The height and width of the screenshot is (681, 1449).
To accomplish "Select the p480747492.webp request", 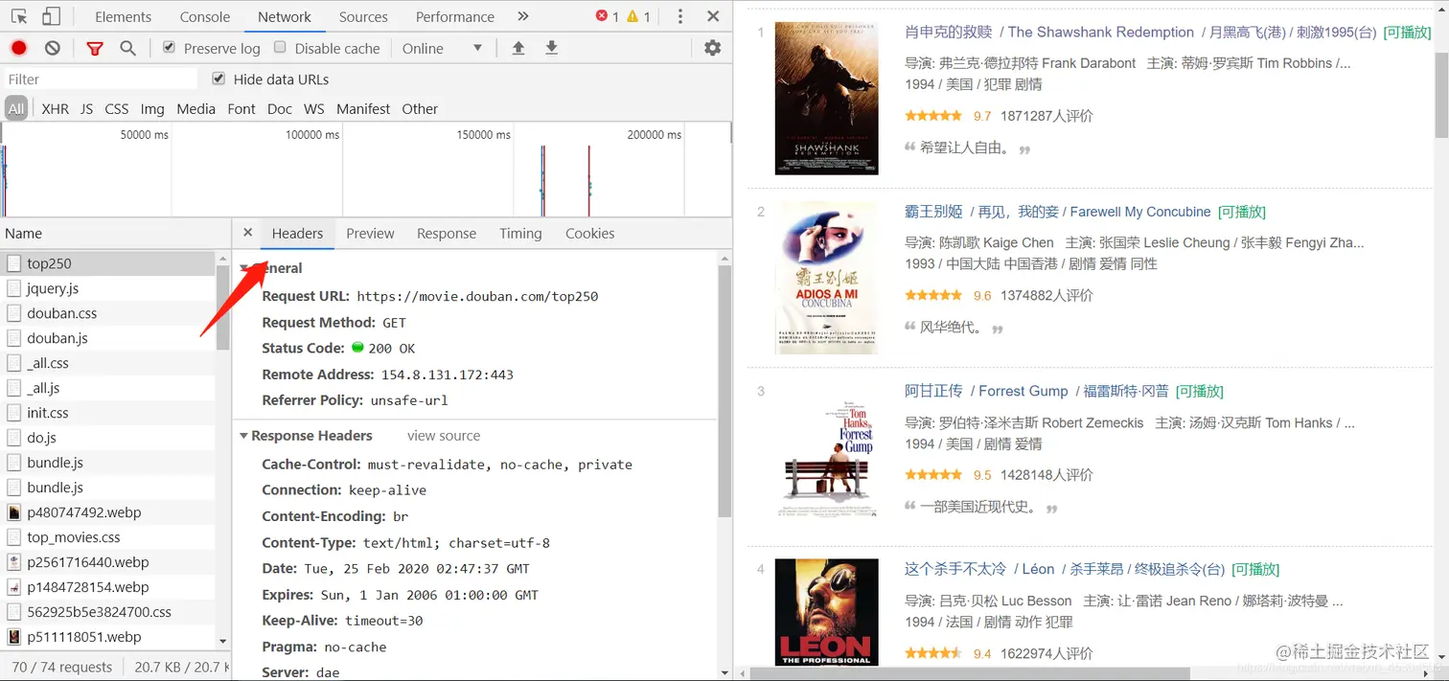I will [x=108, y=512].
